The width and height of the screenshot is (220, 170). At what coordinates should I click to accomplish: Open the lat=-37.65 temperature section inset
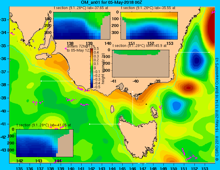tap(82, 26)
